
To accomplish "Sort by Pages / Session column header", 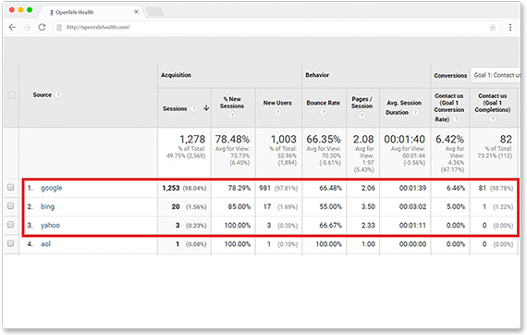I will tap(362, 103).
